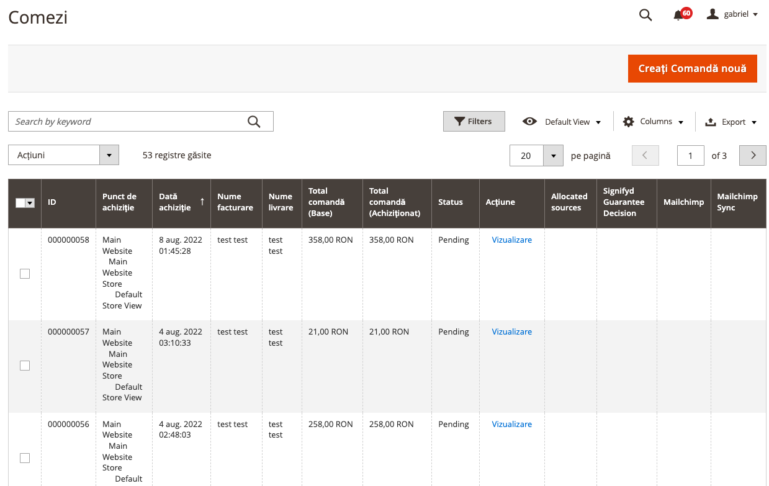Screen dimensions: 769x486
Task: Tick checkbox for order 000000056
Action: pyautogui.click(x=25, y=458)
